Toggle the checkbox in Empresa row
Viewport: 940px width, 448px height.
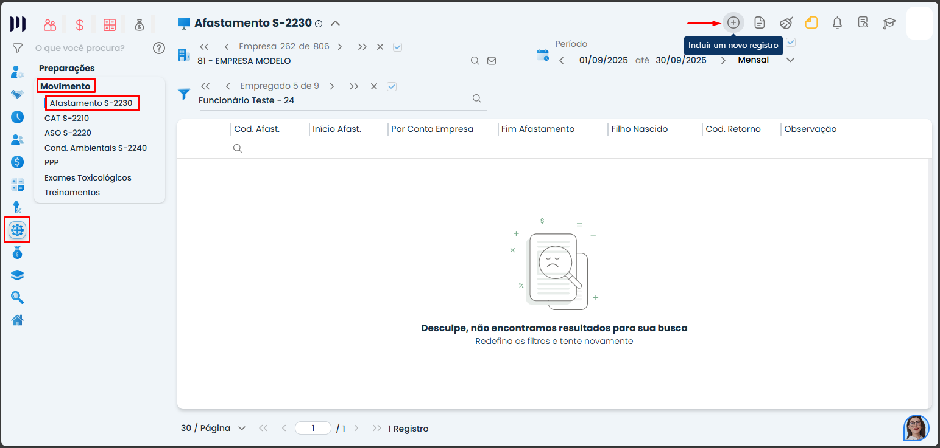398,47
